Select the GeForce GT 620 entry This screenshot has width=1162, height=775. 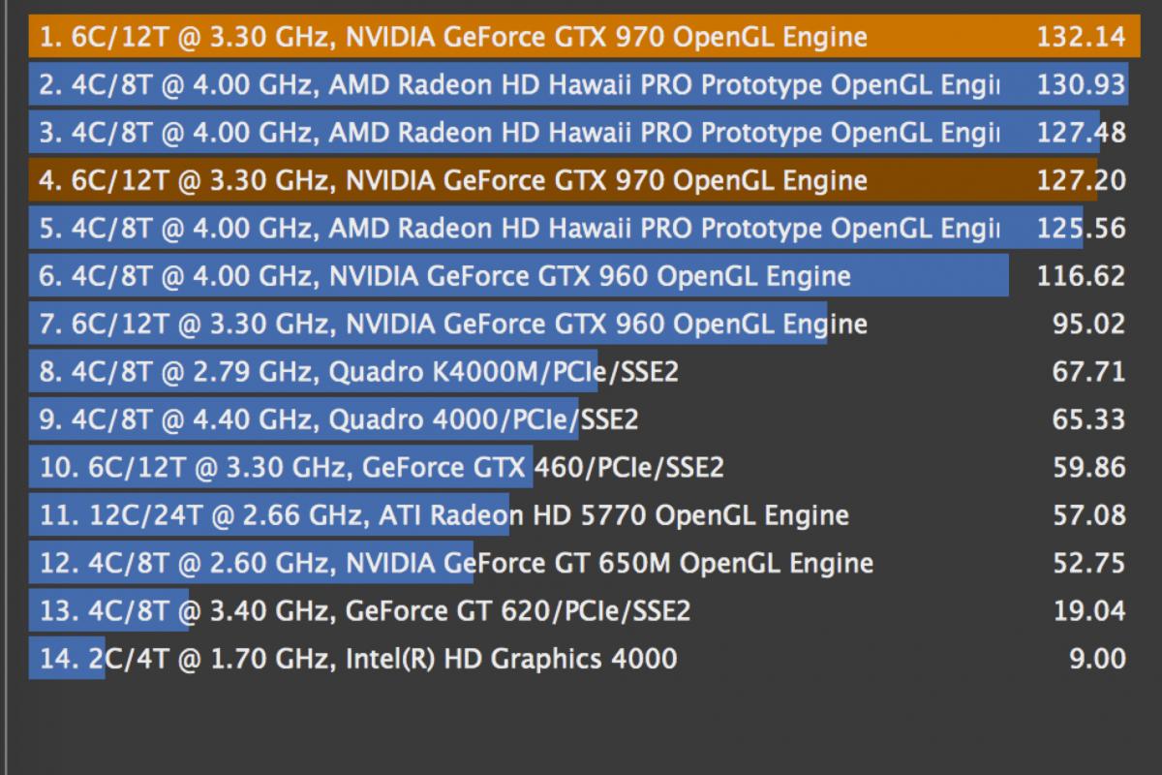click(x=578, y=611)
